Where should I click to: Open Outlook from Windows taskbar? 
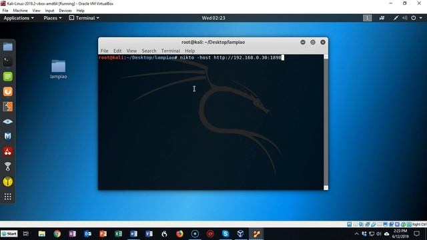[87, 234]
